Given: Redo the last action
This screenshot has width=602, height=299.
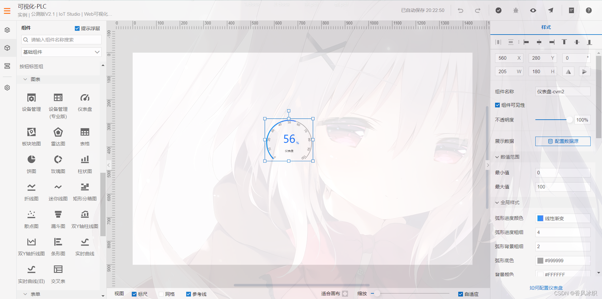Looking at the screenshot, I should tap(477, 10).
